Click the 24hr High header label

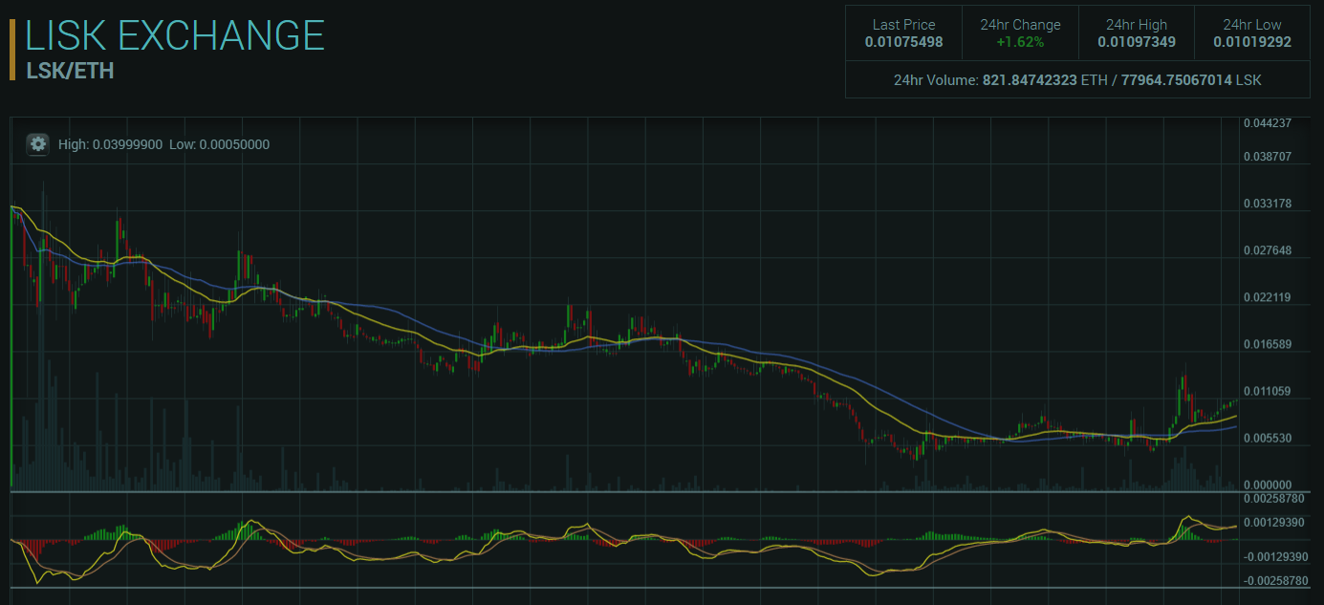(x=1137, y=25)
